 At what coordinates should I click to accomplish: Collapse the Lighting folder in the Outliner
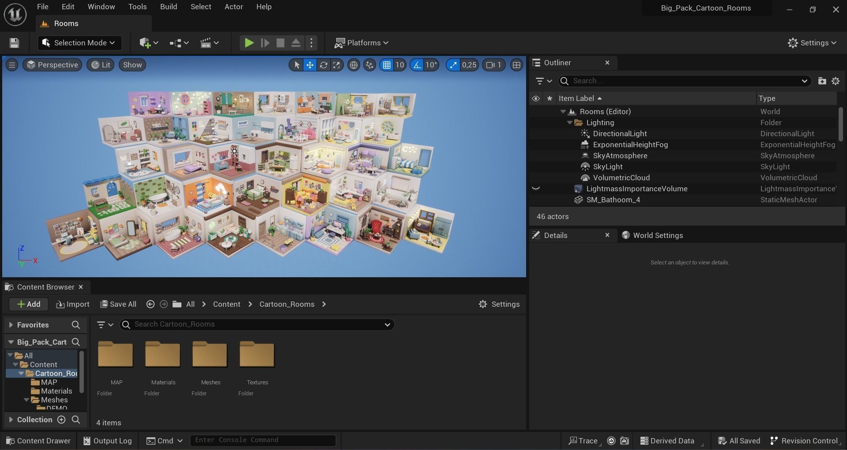coord(570,123)
